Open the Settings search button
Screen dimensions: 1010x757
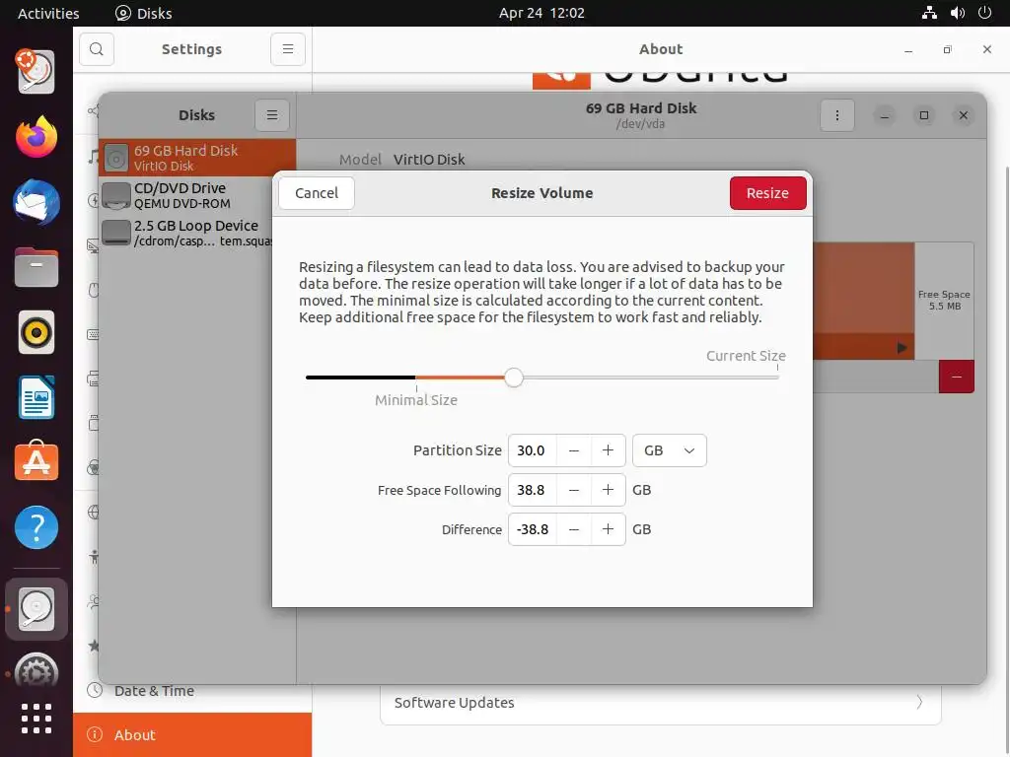(97, 49)
